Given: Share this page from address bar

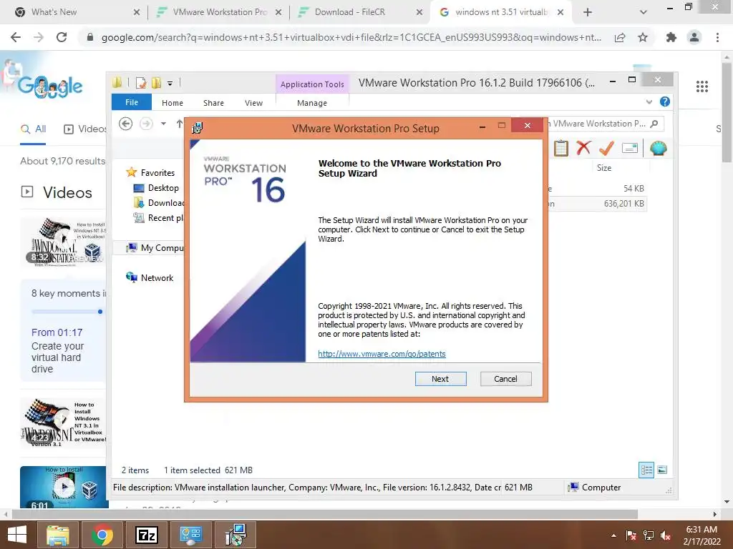Looking at the screenshot, I should point(620,37).
